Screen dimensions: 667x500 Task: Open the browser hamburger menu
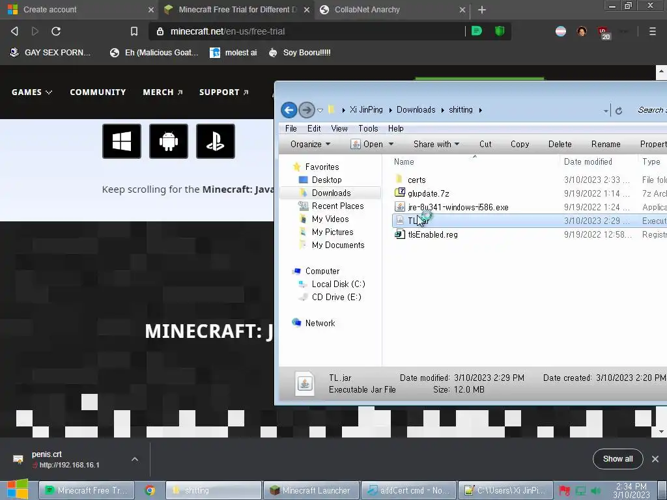click(x=652, y=31)
